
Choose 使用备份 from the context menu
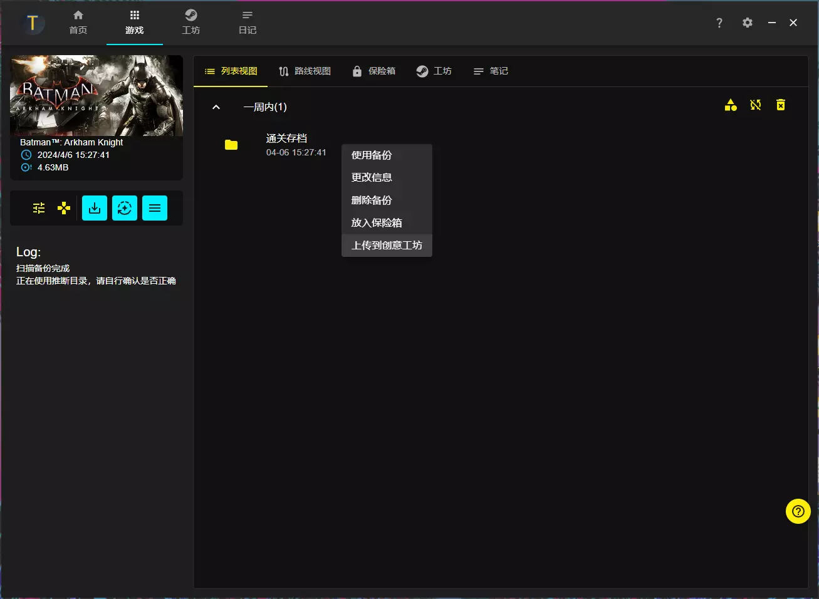point(387,155)
